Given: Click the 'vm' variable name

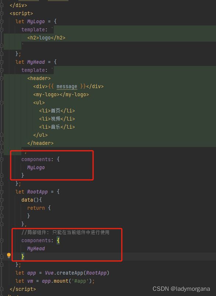Looking at the screenshot, I should pos(30,281).
